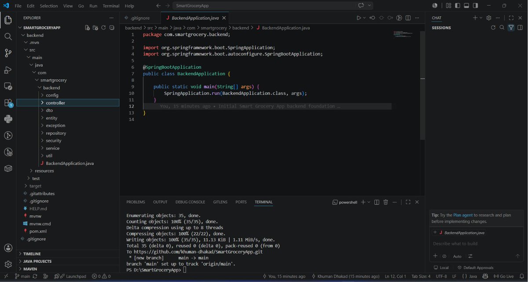The image size is (528, 282).
Task: Open run options dropdown beside play button
Action: (x=364, y=18)
